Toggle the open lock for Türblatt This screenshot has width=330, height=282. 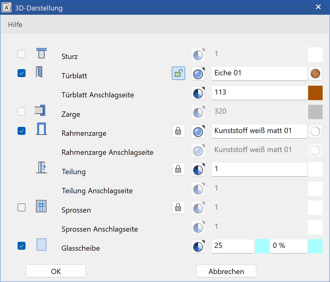click(178, 73)
